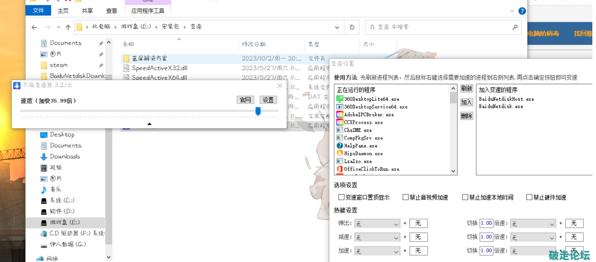Open the 弹出 hotkey dropdown
This screenshot has width=596, height=262.
(377, 224)
